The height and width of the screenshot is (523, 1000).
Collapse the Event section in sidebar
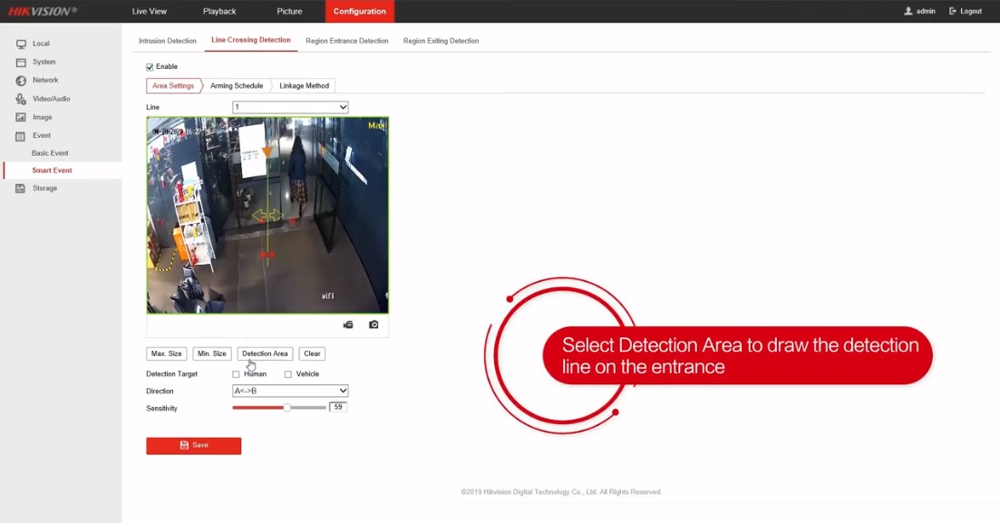click(x=41, y=135)
